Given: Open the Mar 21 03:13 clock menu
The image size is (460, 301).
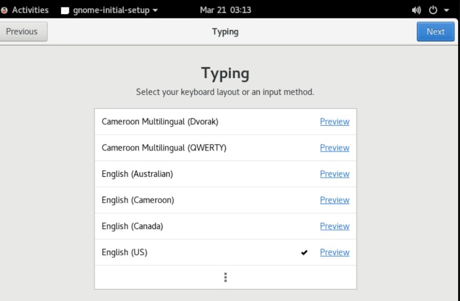Looking at the screenshot, I should (225, 10).
